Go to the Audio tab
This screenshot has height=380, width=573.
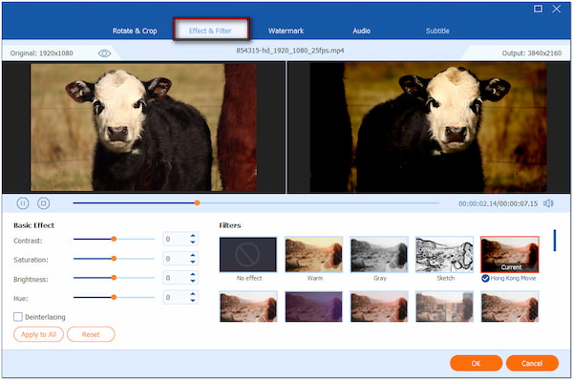pos(361,31)
